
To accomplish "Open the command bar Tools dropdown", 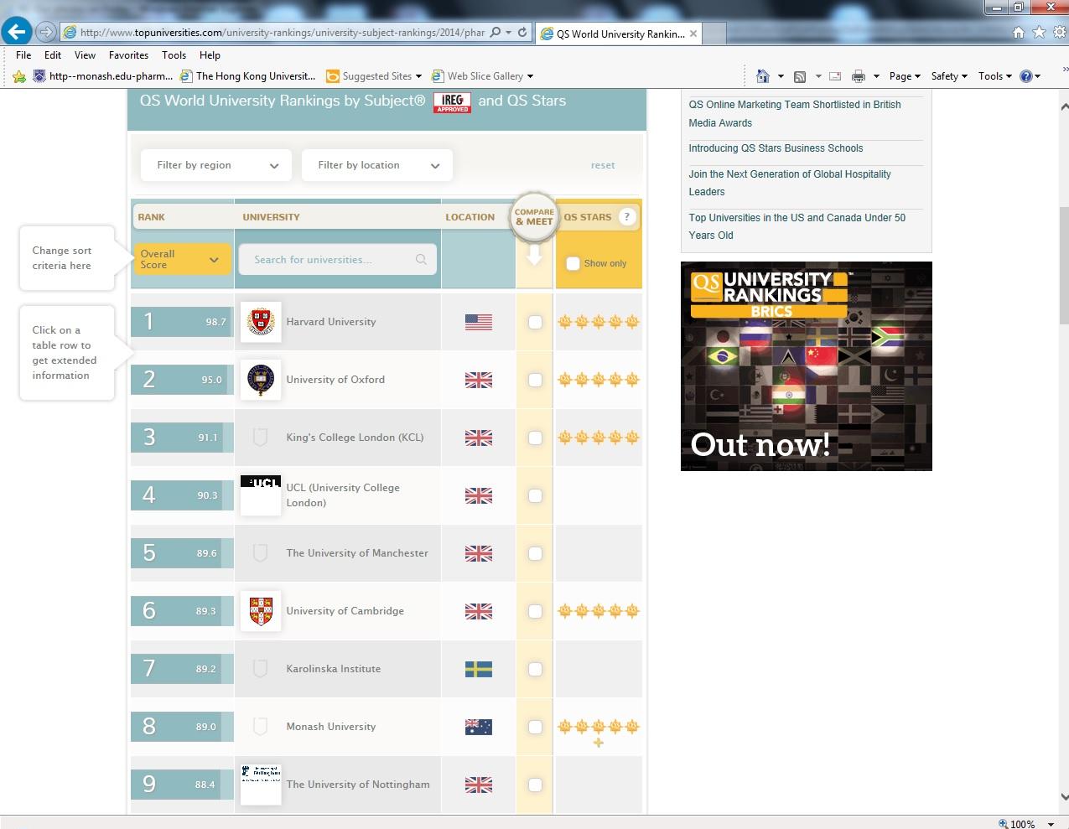I will [x=995, y=76].
